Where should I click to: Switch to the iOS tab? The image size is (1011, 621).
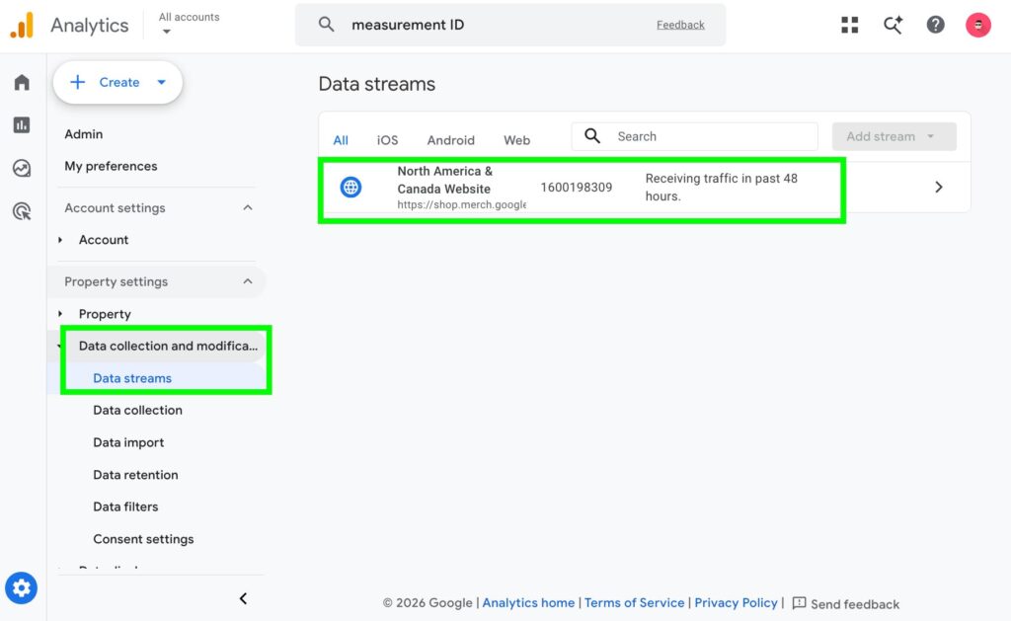click(387, 140)
